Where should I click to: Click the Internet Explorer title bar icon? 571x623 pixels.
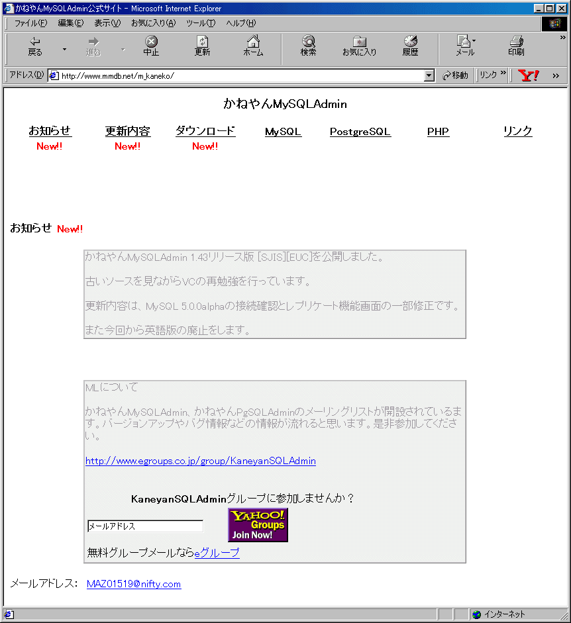[9, 8]
